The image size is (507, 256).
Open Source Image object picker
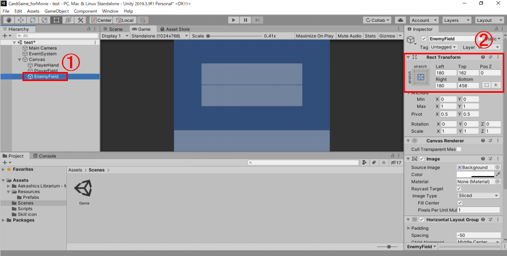(497, 167)
